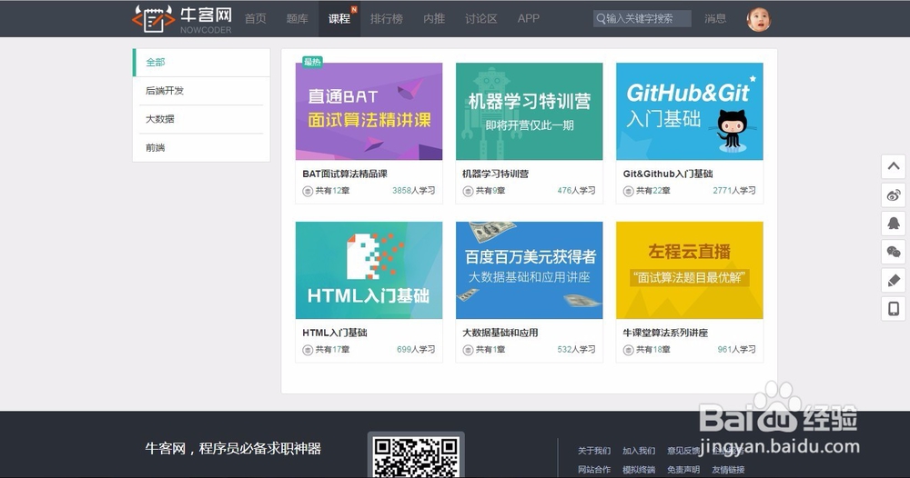
Task: Open 机器学习特训营 course thumbnail
Action: tap(530, 111)
